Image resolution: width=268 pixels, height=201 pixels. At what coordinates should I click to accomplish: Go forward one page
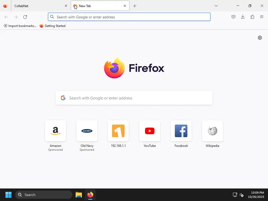pyautogui.click(x=16, y=17)
